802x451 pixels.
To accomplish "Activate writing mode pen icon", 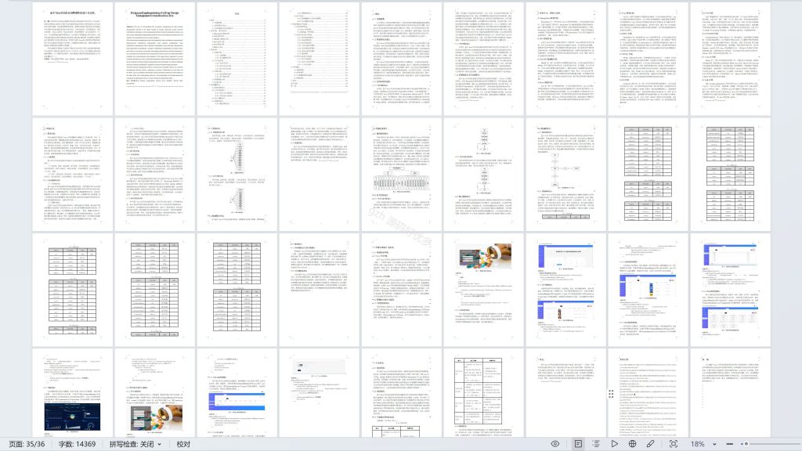I will pyautogui.click(x=651, y=444).
